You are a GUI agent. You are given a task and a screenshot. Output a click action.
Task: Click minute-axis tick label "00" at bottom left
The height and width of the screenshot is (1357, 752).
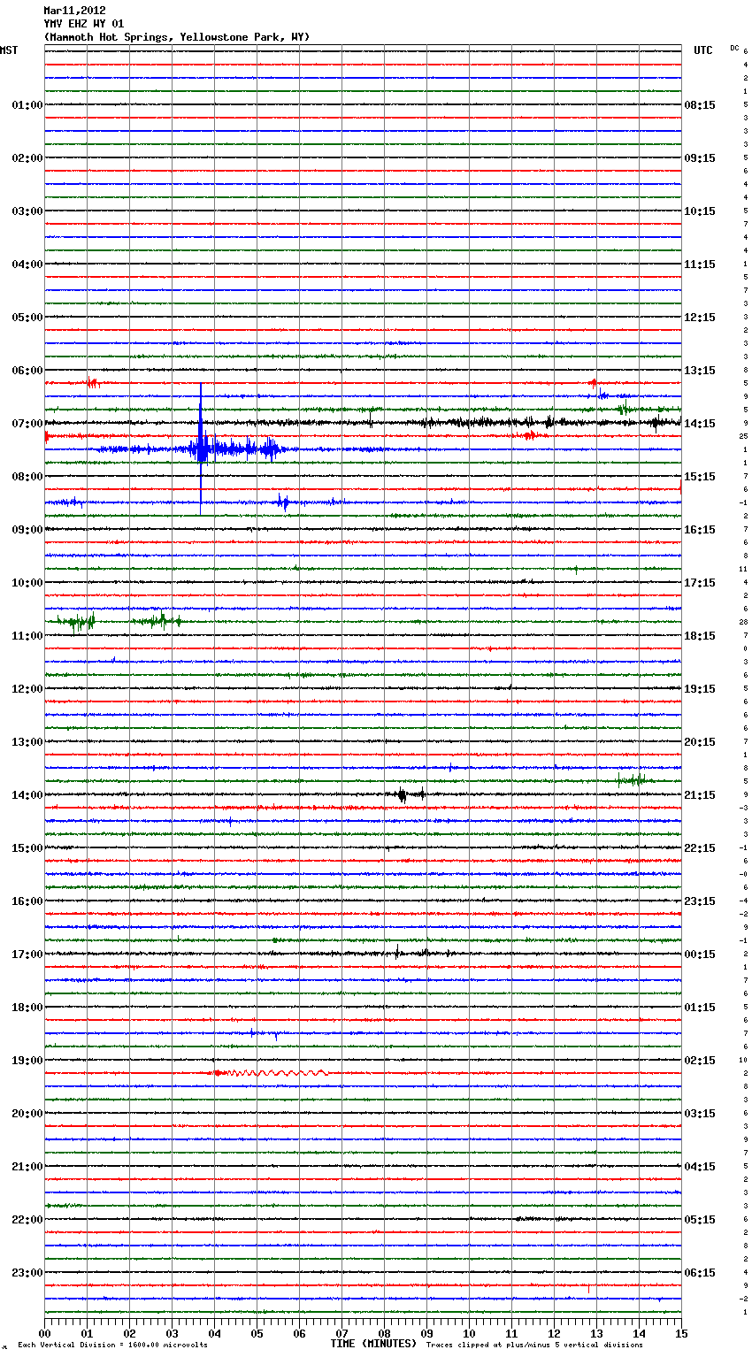44,1333
